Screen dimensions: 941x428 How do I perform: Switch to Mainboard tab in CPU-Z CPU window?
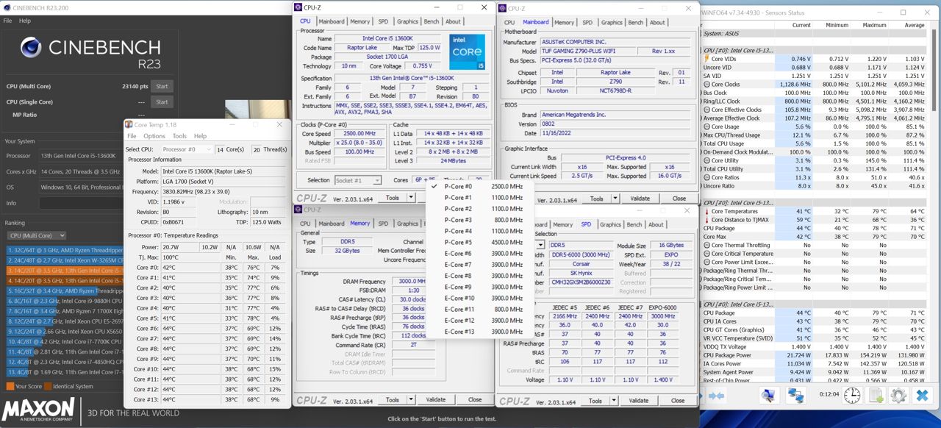pyautogui.click(x=330, y=21)
